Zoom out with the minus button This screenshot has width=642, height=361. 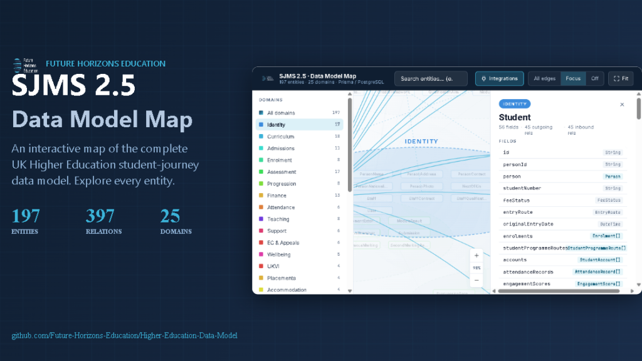[476, 280]
